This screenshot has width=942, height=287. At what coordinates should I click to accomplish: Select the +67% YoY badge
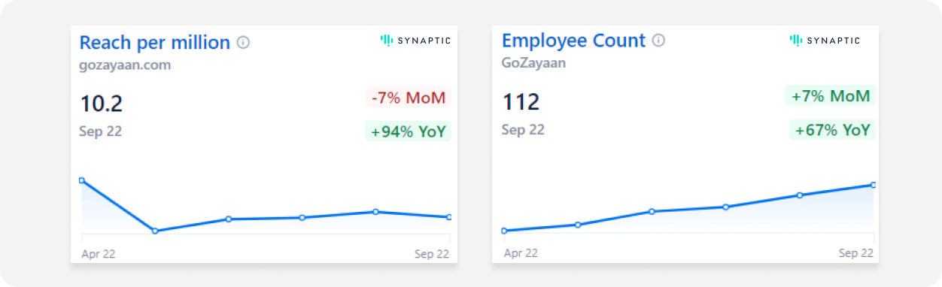pyautogui.click(x=833, y=130)
